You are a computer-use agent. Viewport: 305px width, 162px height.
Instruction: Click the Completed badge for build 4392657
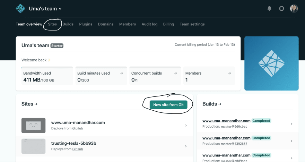pyautogui.click(x=261, y=138)
